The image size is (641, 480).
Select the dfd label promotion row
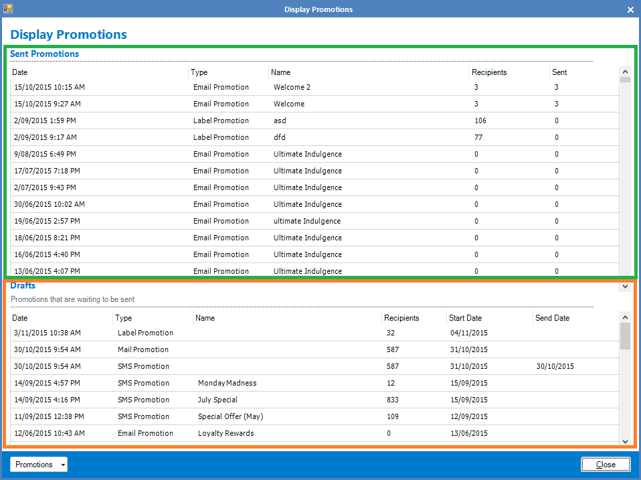click(x=280, y=137)
